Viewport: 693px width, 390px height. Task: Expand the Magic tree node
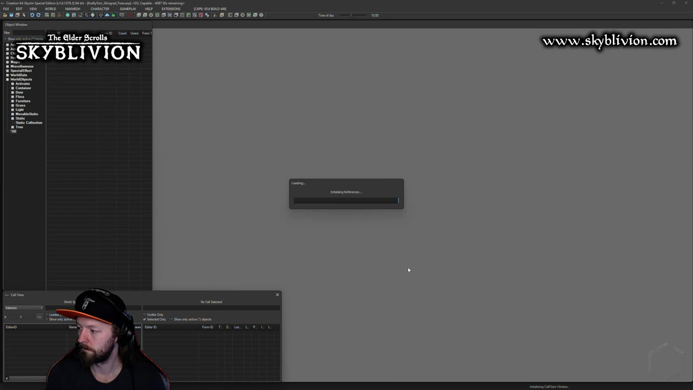8,62
